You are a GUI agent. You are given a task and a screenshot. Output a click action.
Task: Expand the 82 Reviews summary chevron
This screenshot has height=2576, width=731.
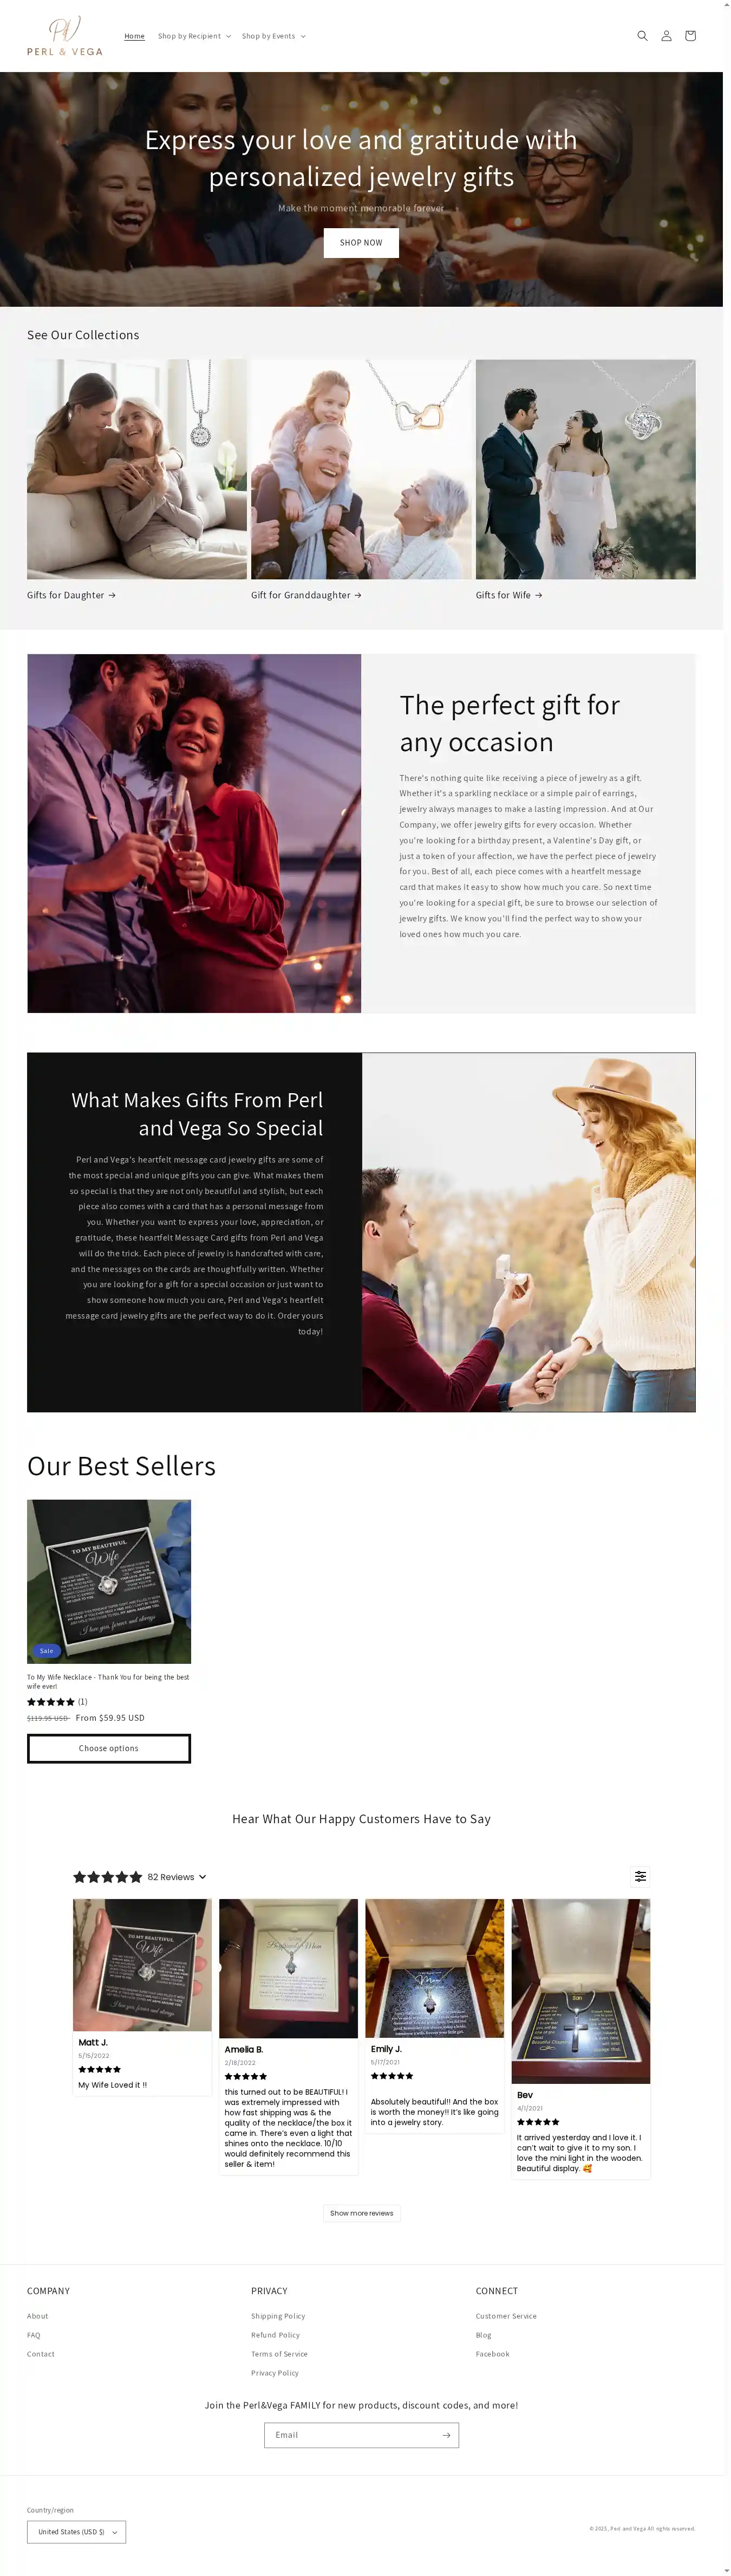click(x=203, y=1877)
